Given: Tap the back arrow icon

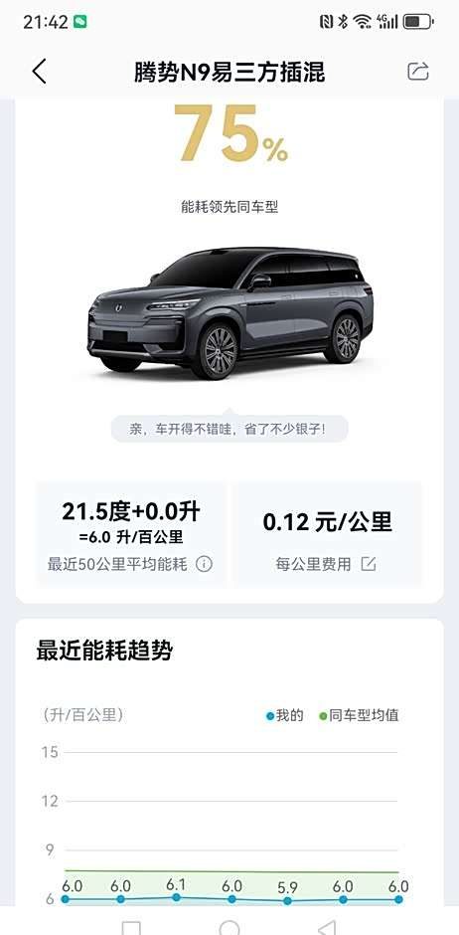Looking at the screenshot, I should tap(40, 73).
